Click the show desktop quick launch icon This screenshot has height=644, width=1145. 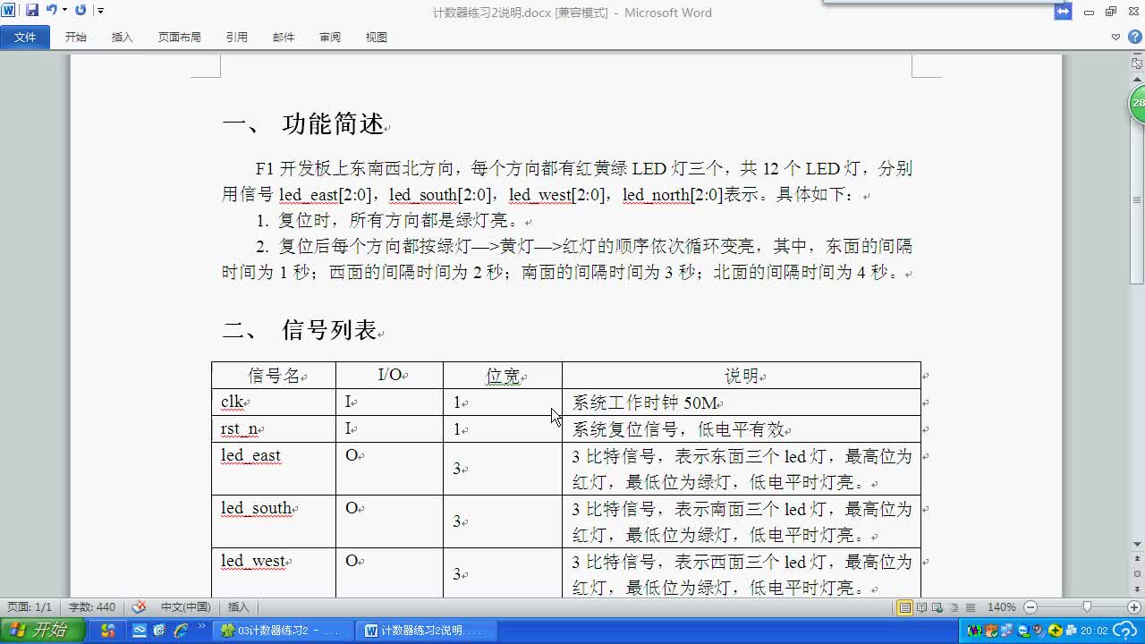click(140, 631)
